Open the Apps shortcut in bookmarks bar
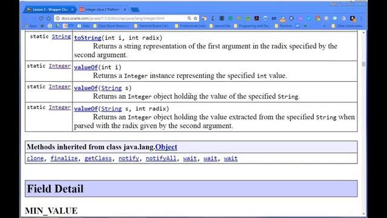The width and height of the screenshot is (387, 218). point(31,25)
